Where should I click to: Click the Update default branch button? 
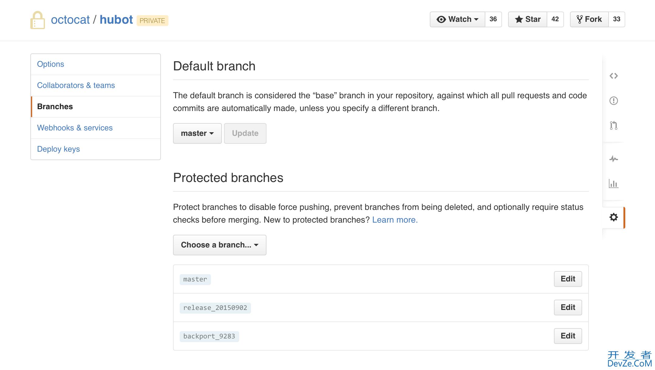(245, 133)
